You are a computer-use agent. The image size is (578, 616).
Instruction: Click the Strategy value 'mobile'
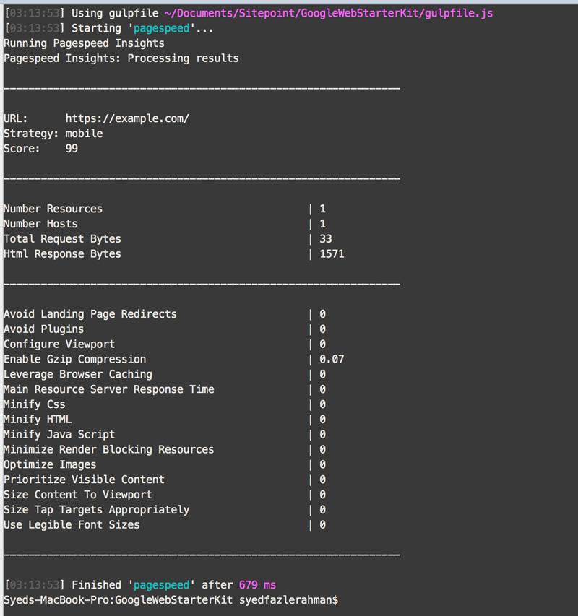(84, 134)
